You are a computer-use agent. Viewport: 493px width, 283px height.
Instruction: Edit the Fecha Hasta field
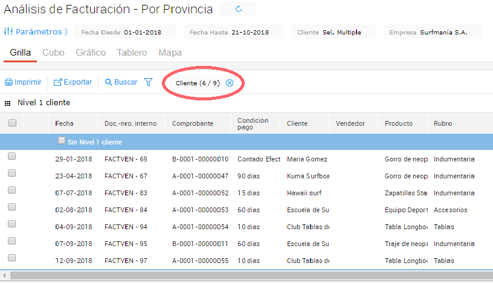point(233,32)
